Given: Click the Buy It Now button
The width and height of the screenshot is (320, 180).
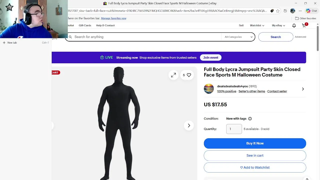Looking at the screenshot, I should coord(255,143).
